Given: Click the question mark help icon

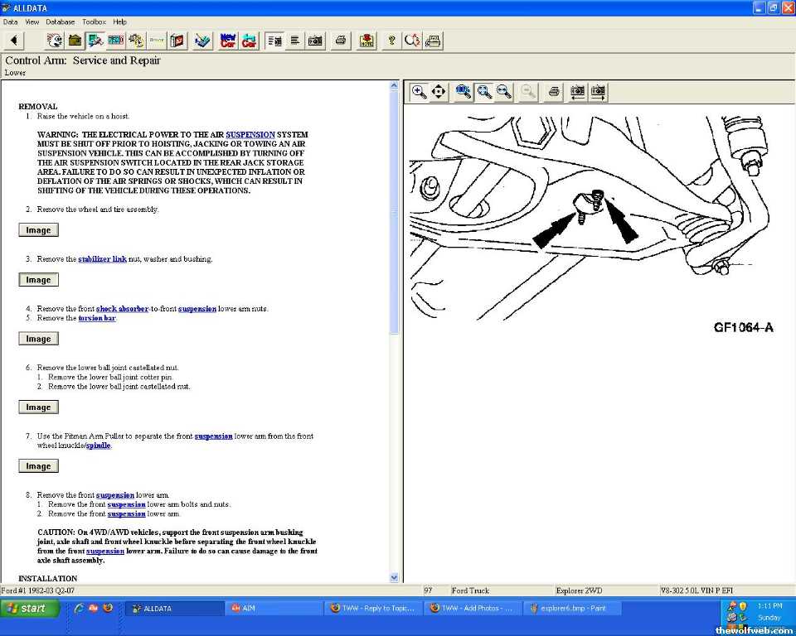Looking at the screenshot, I should 391,40.
